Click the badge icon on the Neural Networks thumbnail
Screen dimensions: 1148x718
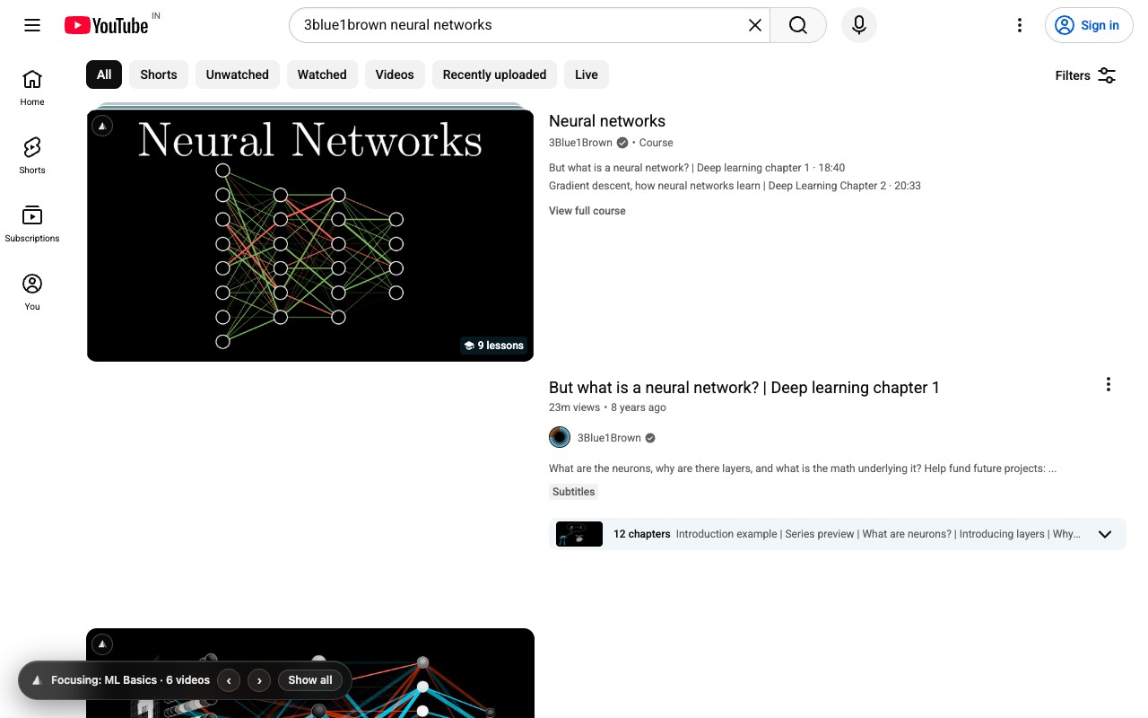coord(102,126)
